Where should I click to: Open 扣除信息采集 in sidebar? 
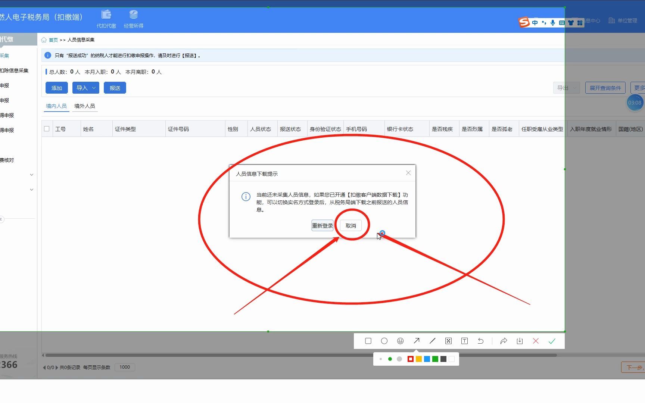coord(14,71)
